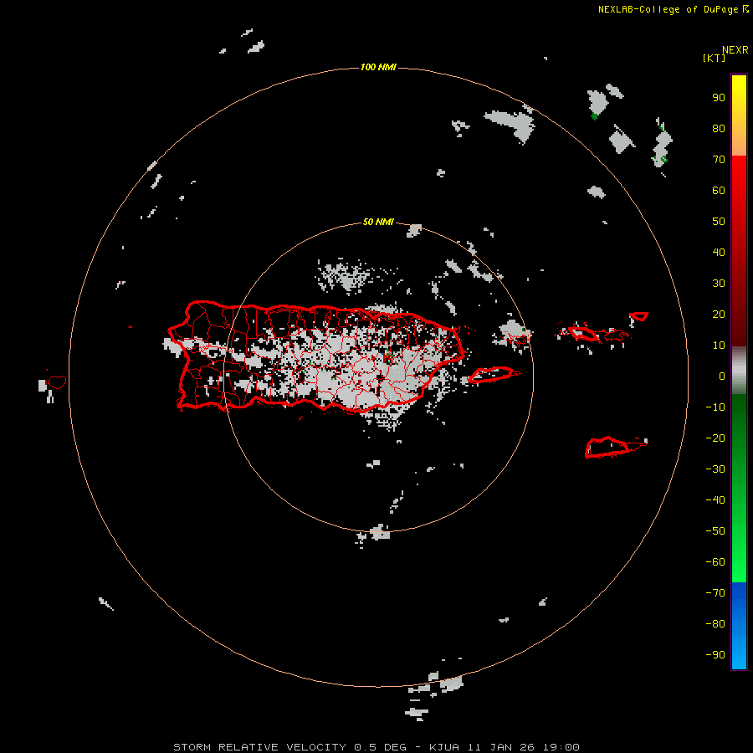The width and height of the screenshot is (753, 753).
Task: Select the -90 scale value
Action: pos(715,655)
